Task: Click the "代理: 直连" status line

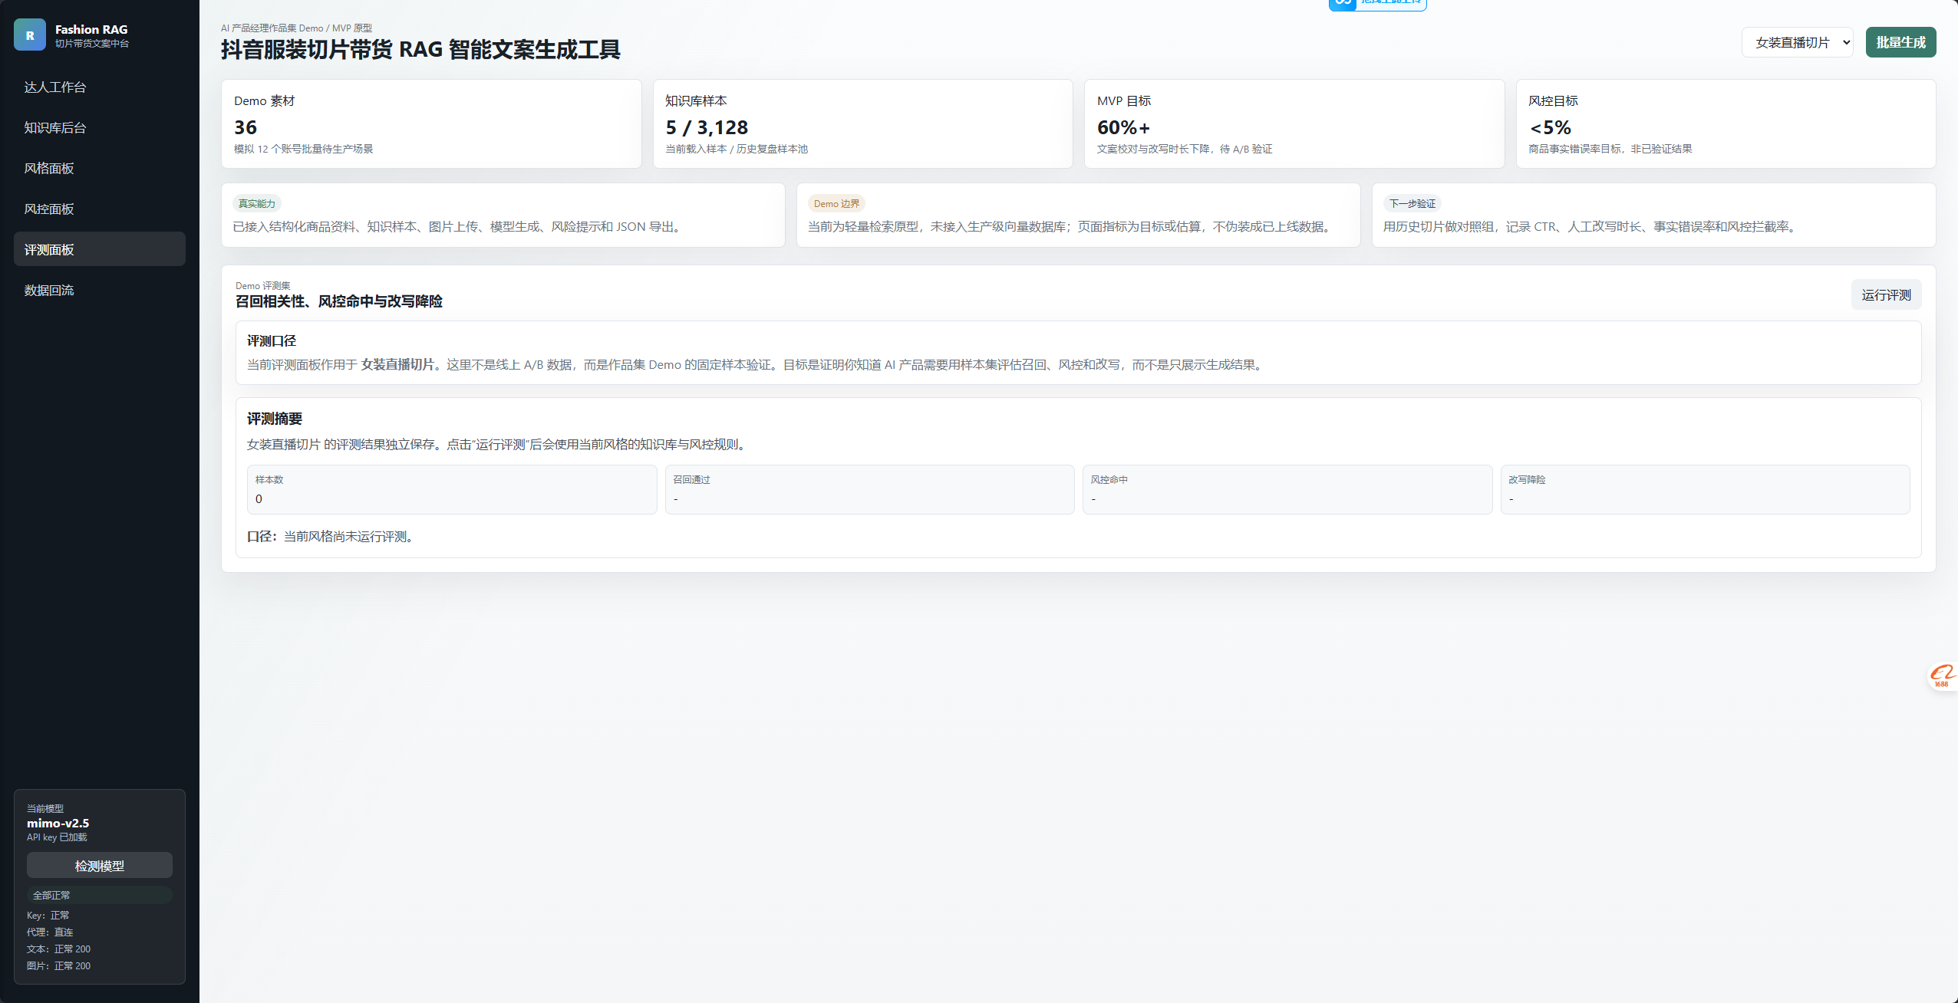Action: tap(50, 932)
